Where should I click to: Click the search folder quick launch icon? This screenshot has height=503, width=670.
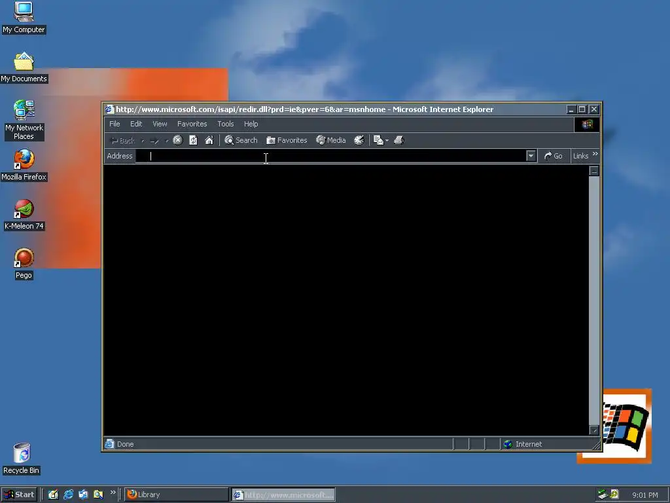(x=98, y=494)
